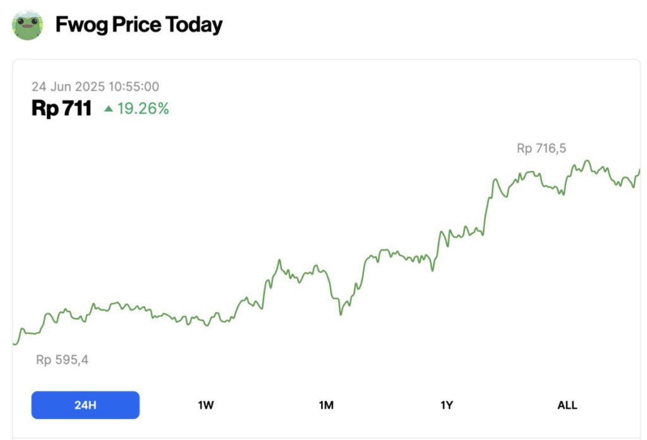Click the Fwog frog logo
Screen dimensions: 647x440
pos(28,25)
